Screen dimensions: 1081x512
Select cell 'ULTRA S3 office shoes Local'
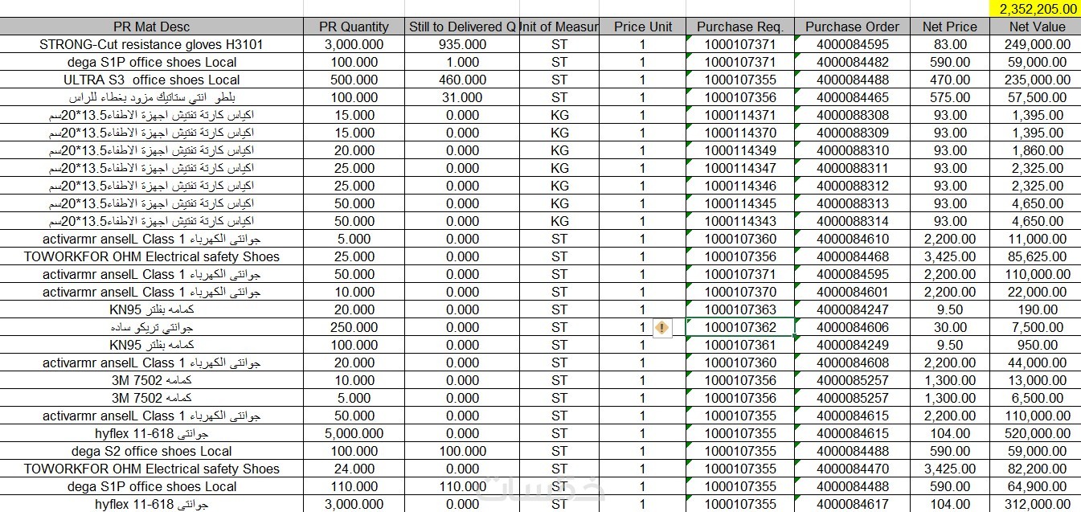151,80
